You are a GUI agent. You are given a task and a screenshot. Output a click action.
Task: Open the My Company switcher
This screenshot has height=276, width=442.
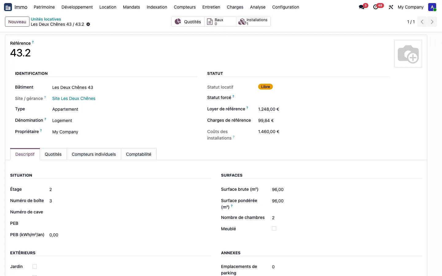click(x=410, y=7)
